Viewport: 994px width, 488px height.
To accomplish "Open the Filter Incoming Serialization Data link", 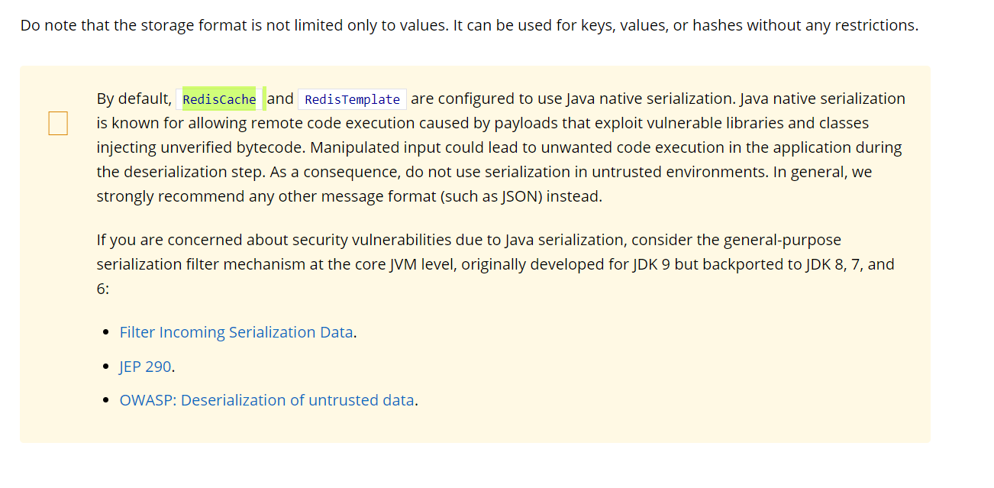I will (x=236, y=332).
